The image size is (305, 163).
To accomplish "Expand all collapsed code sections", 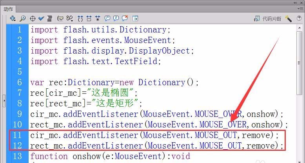I will pyautogui.click(x=98, y=19).
